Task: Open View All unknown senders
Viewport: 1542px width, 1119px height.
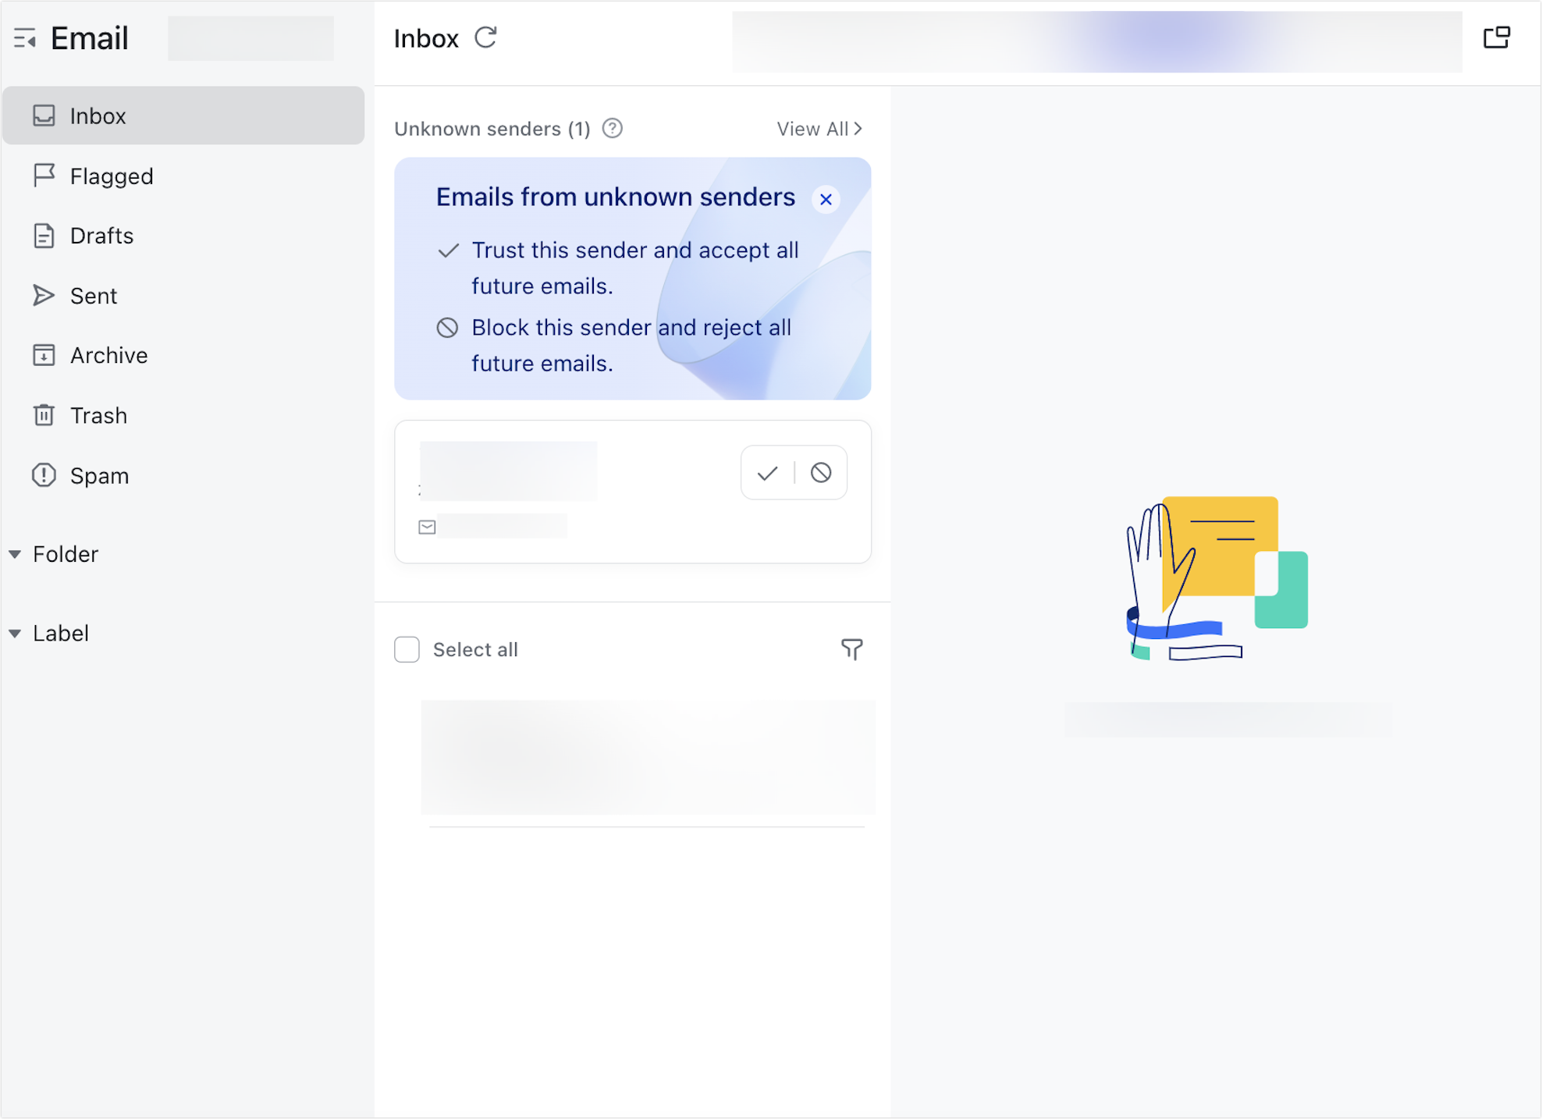Action: click(818, 128)
